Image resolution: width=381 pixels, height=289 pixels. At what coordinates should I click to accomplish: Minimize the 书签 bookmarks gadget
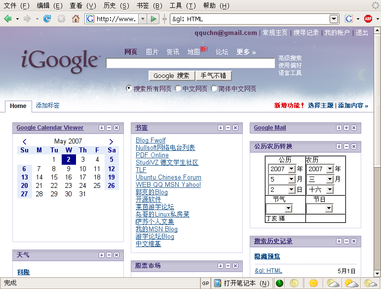point(228,128)
